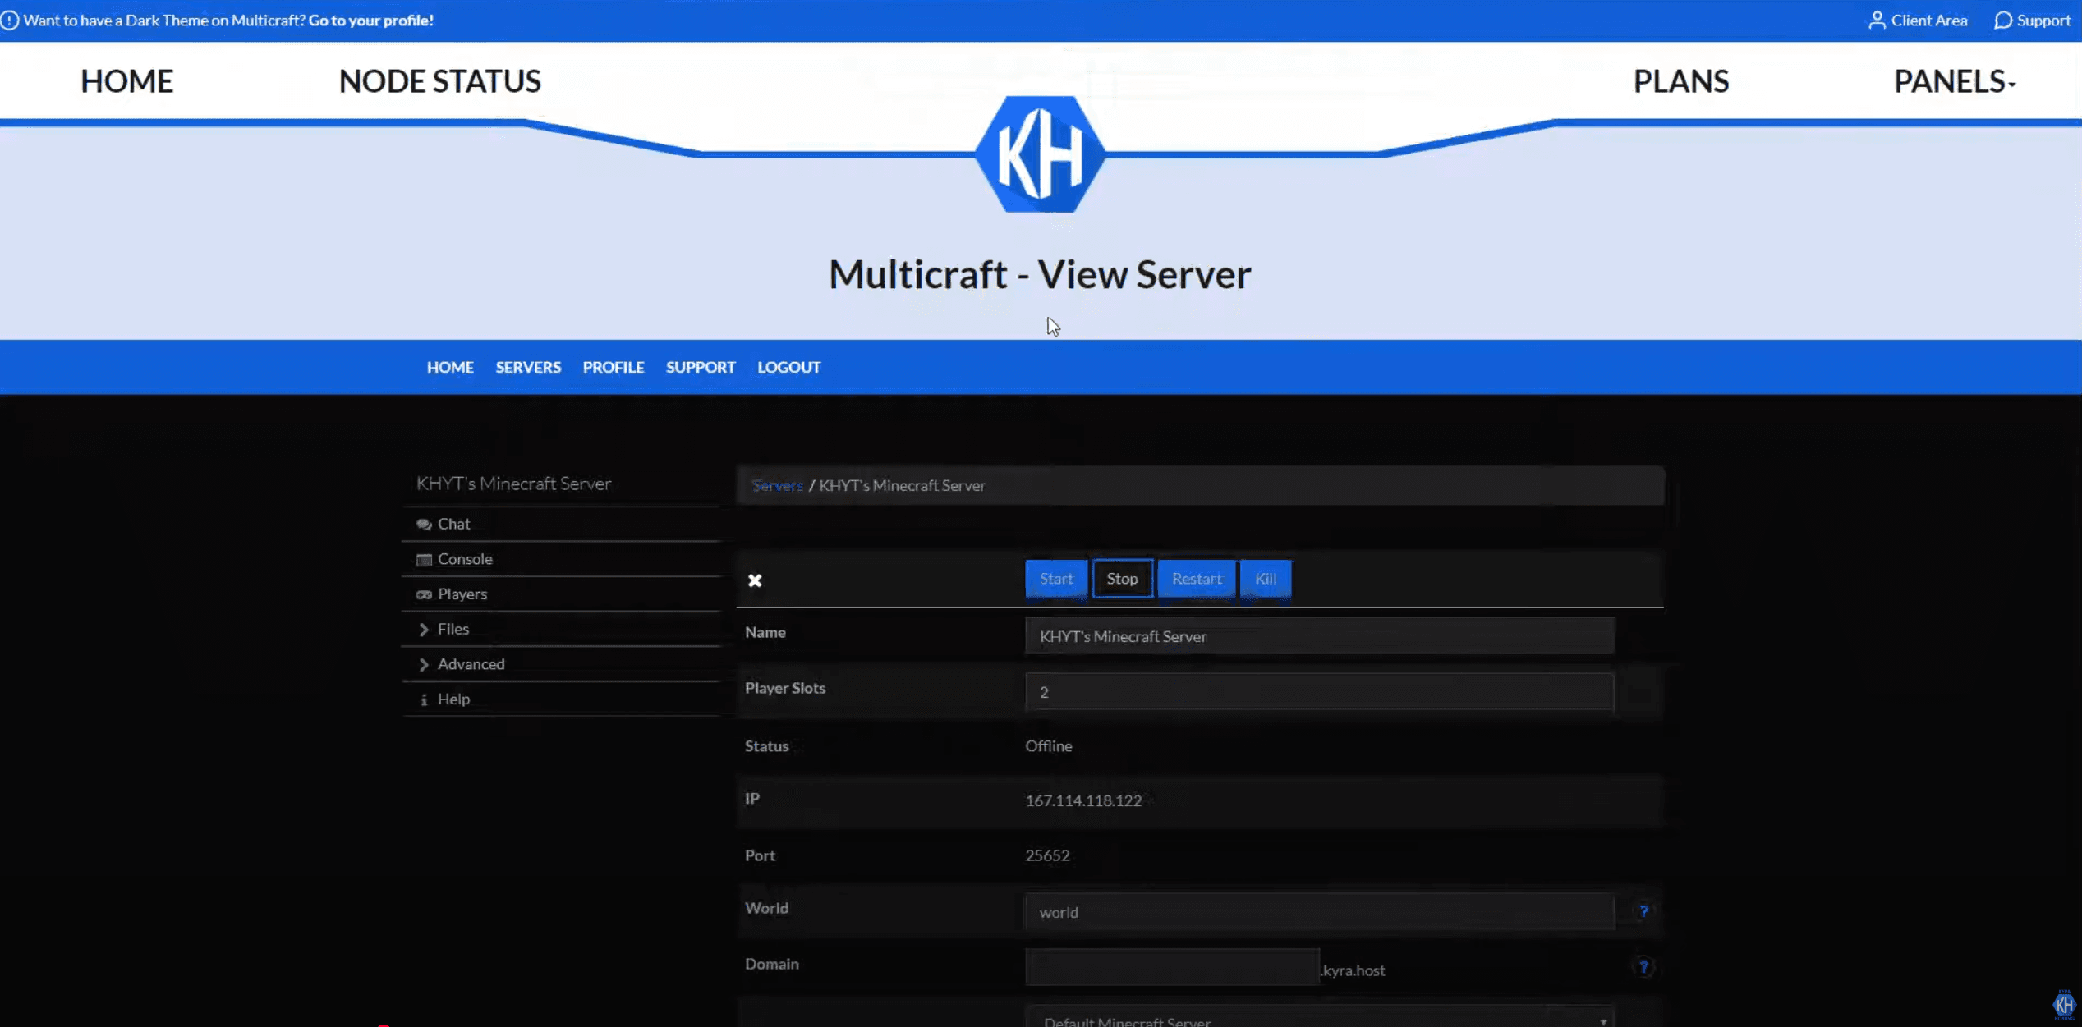Click Go to your profile link
The width and height of the screenshot is (2082, 1027).
pos(371,21)
